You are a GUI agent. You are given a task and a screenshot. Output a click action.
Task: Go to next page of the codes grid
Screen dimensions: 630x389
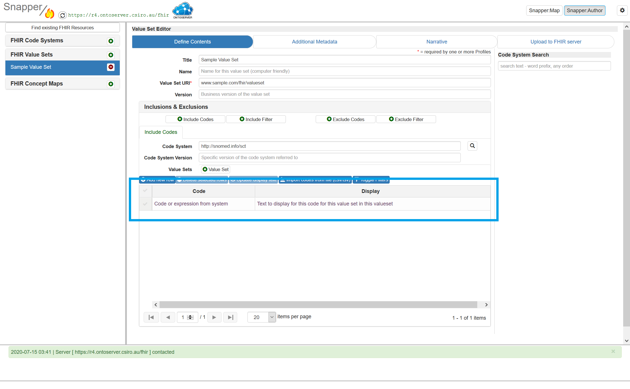point(214,317)
